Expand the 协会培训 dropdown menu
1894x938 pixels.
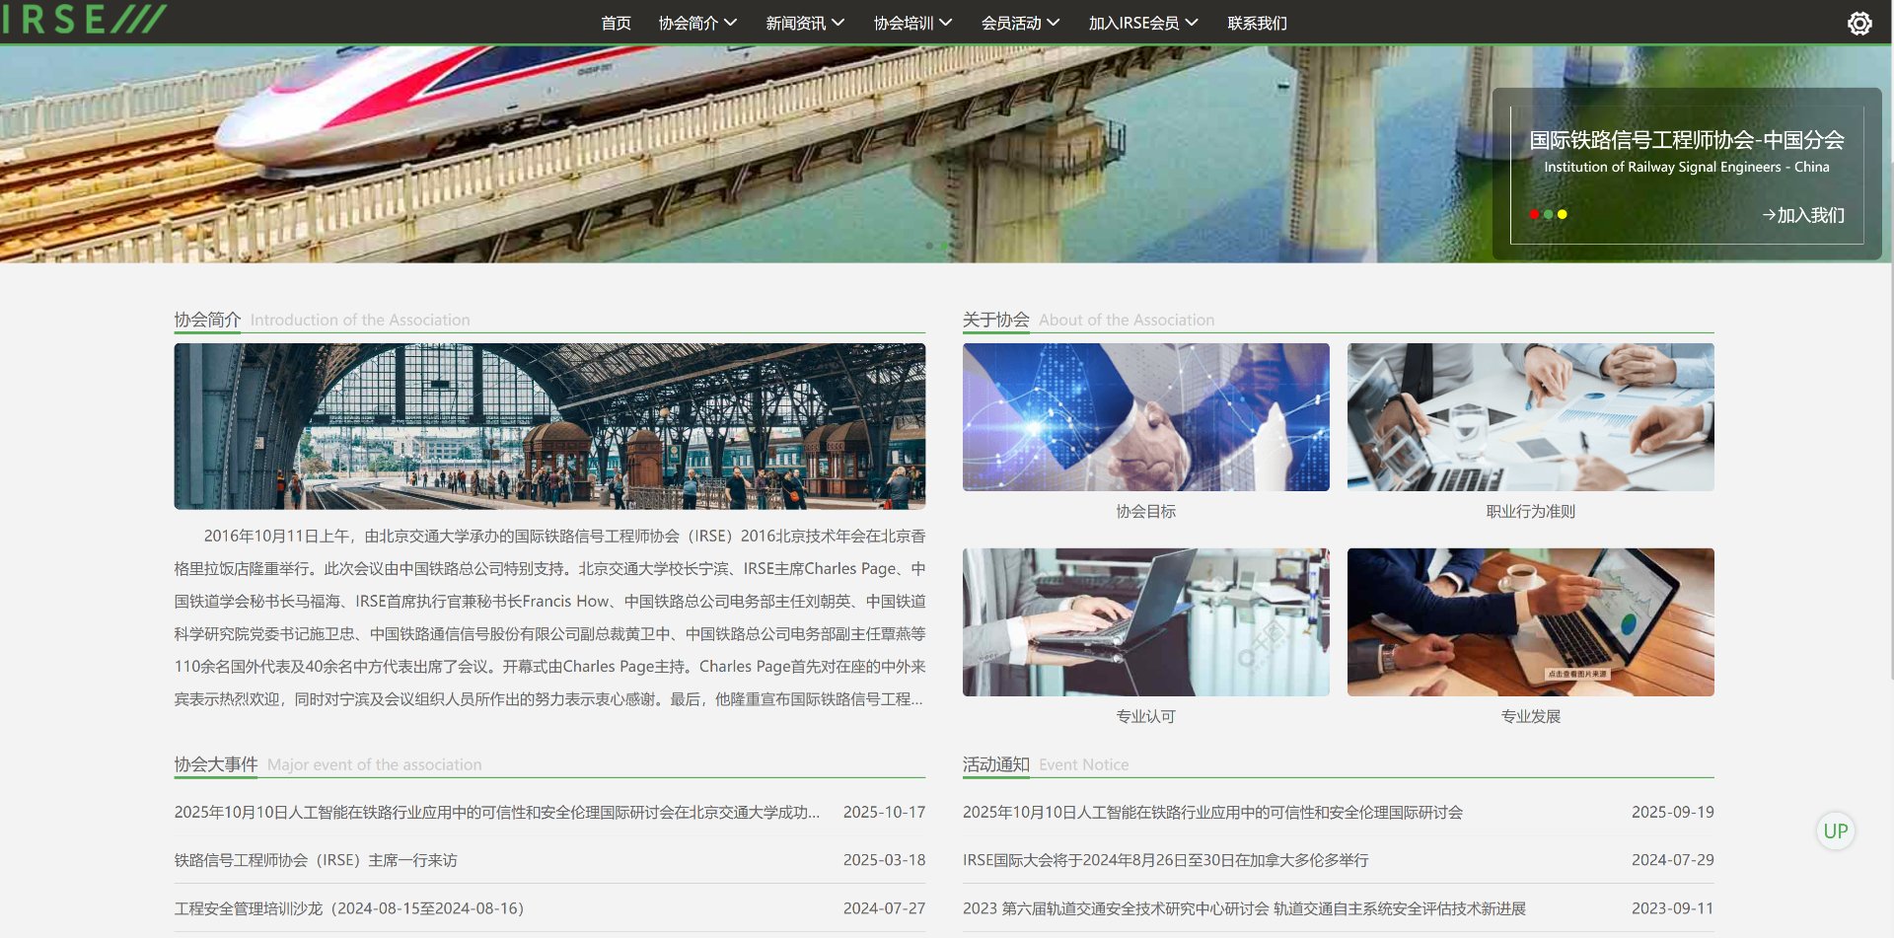pos(912,23)
